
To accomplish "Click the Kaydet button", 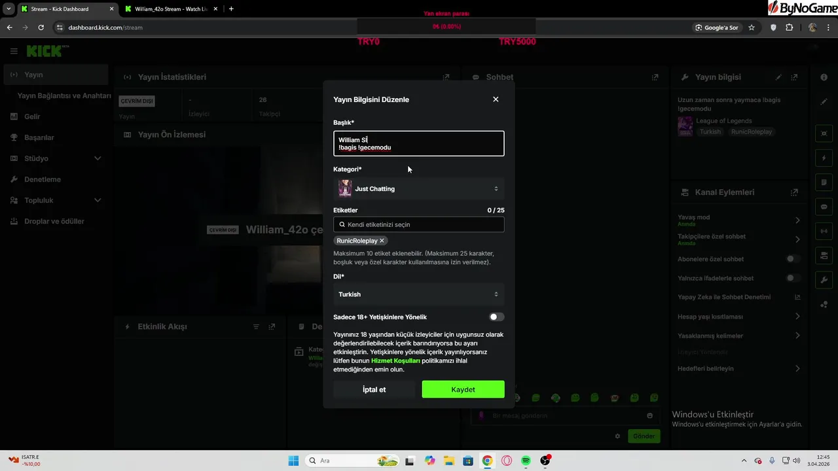I will point(463,389).
